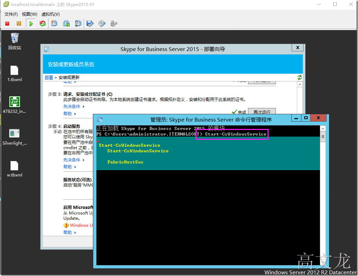Image resolution: width=358 pixels, height=276 pixels.
Task: Click the Take Snapshot icon
Action: tap(54, 23)
